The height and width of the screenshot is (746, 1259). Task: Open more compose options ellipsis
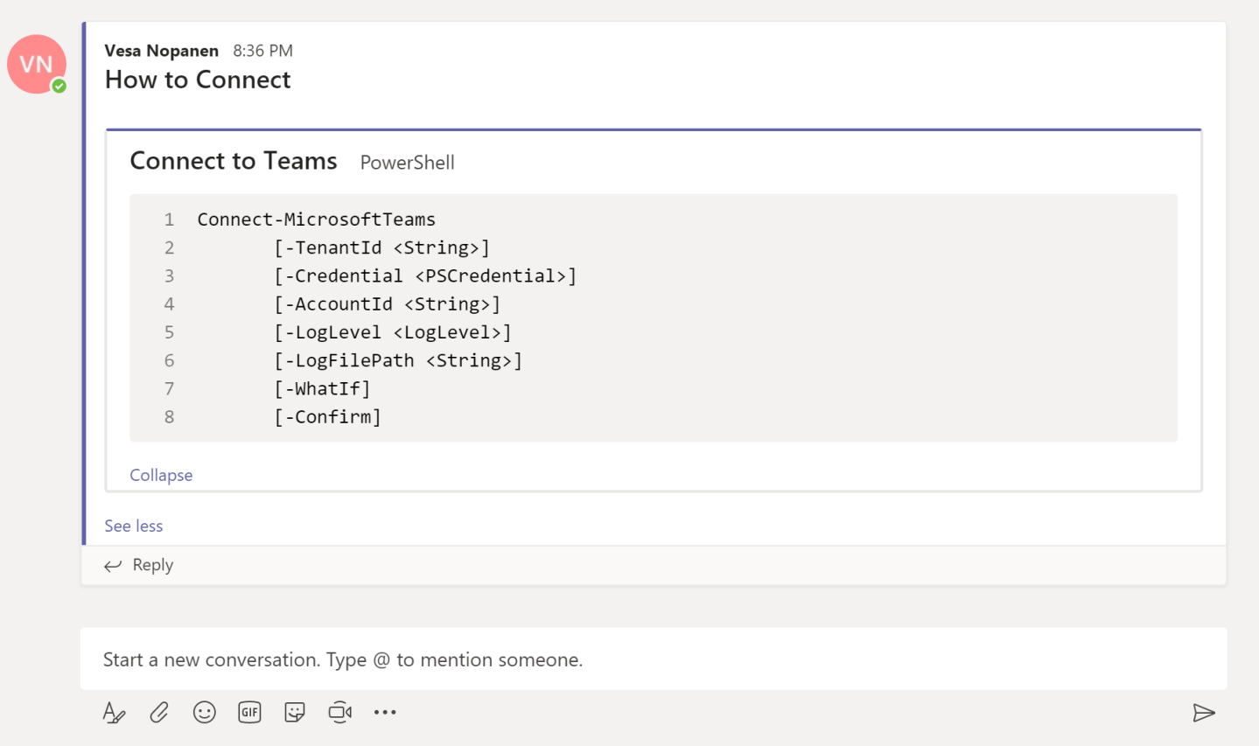pyautogui.click(x=385, y=713)
